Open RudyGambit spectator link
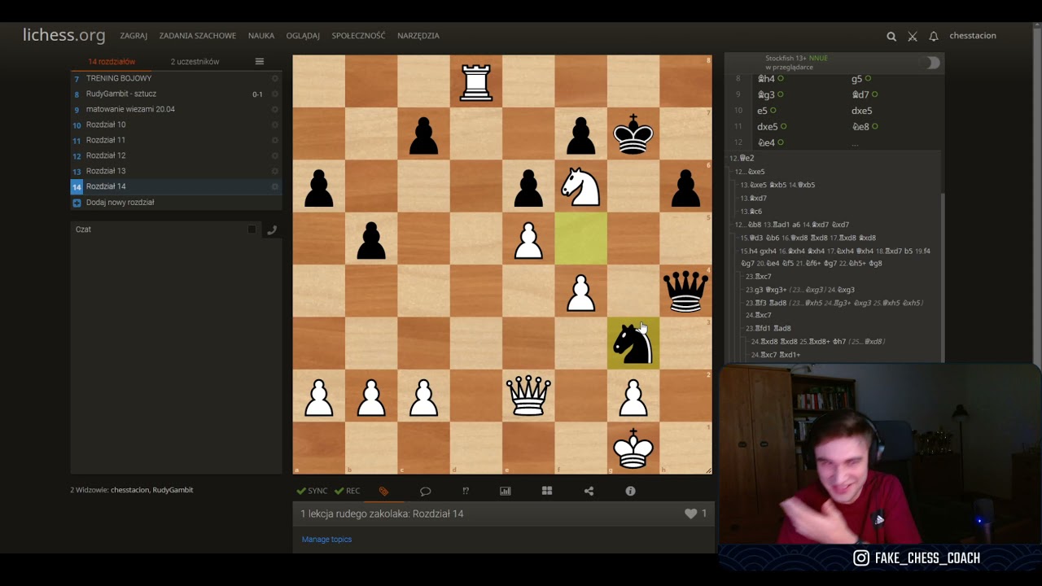Image resolution: width=1042 pixels, height=586 pixels. tap(173, 490)
